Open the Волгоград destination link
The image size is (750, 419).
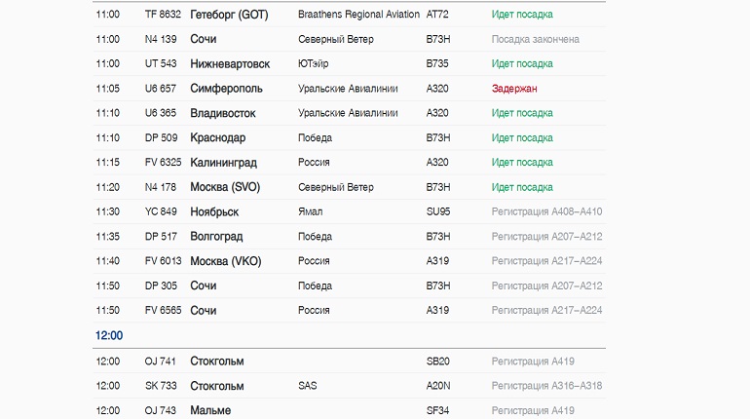click(216, 236)
